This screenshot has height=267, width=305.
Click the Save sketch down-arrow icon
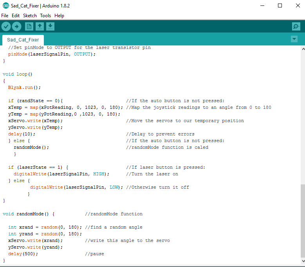coord(50,27)
